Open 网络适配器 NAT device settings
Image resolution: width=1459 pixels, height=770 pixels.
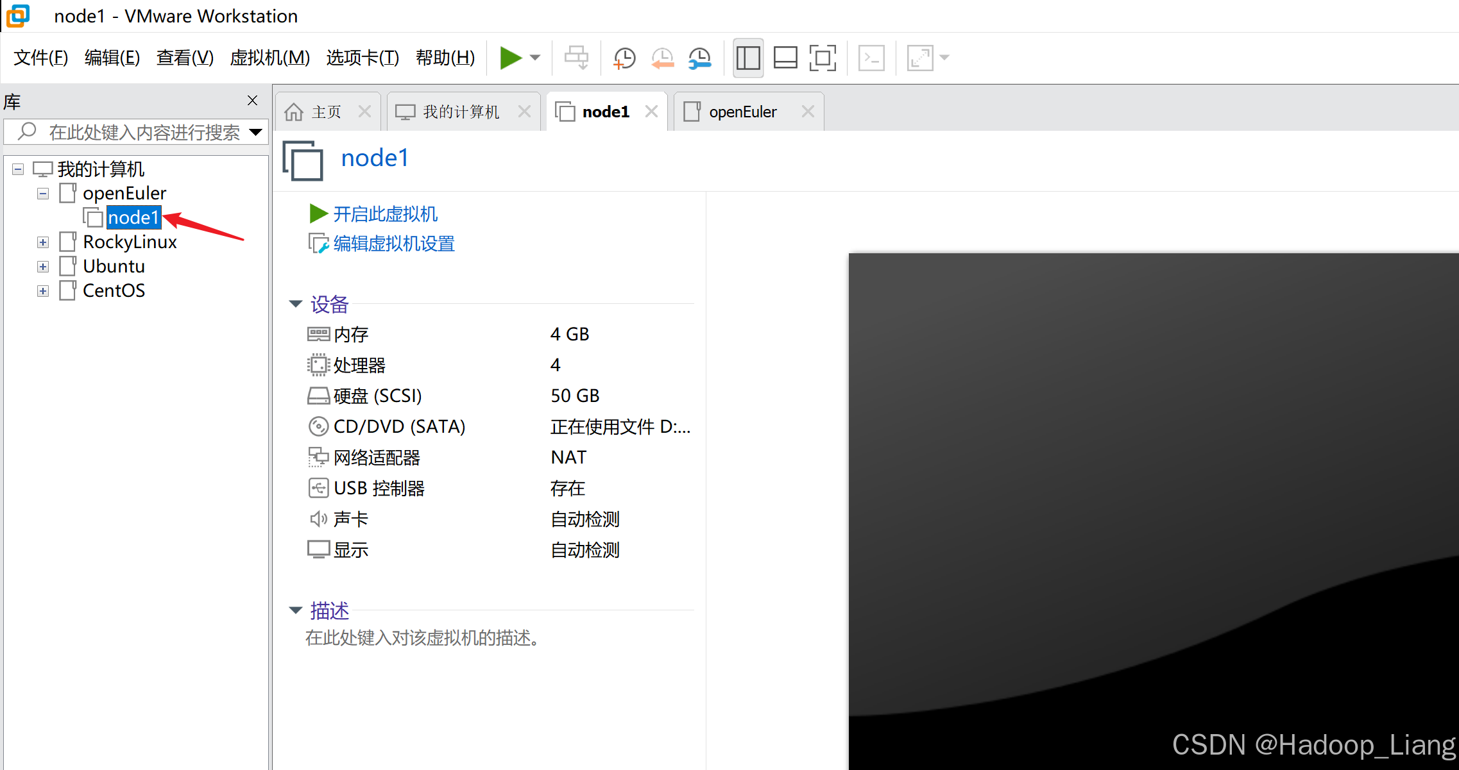pyautogui.click(x=377, y=458)
